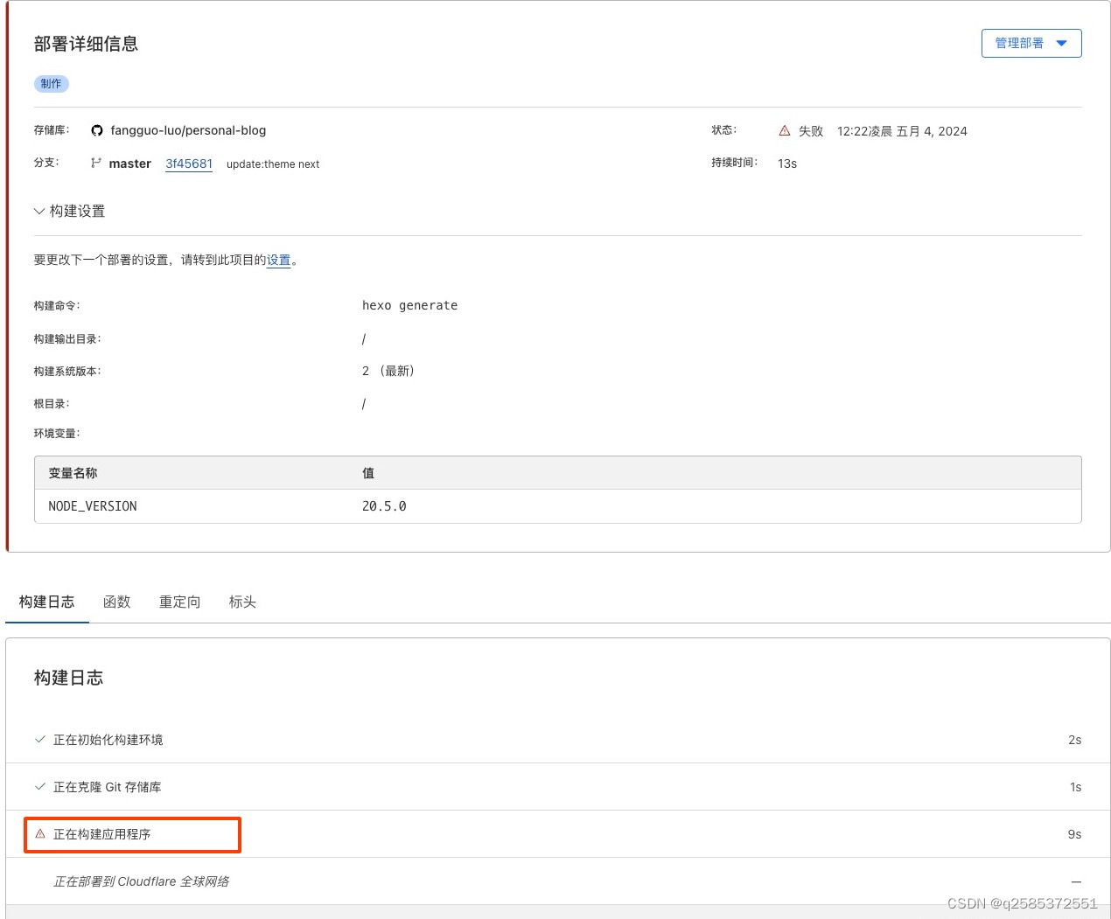Click the GitHub icon beside the repository name
Screen dimensions: 1111x919
pos(97,130)
